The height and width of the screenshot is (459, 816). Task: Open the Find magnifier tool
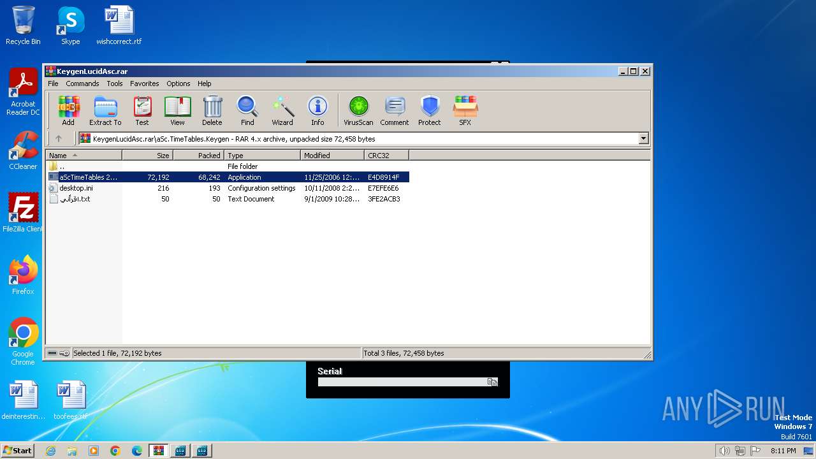coord(247,111)
